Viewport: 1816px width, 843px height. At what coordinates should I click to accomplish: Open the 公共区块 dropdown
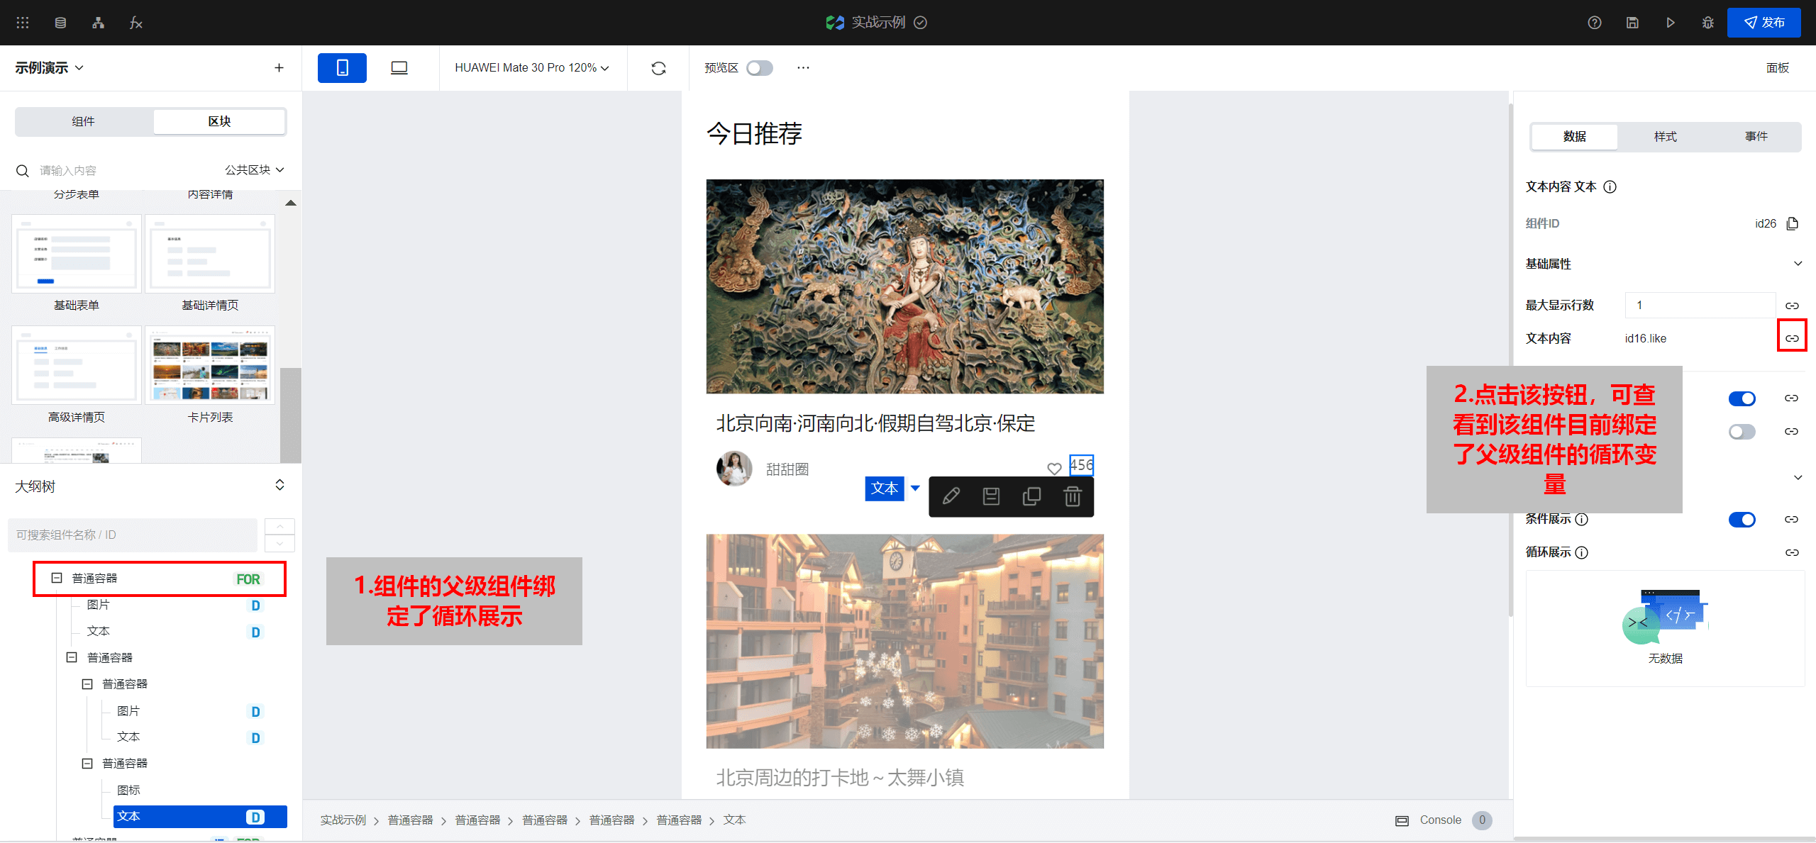[x=255, y=170]
